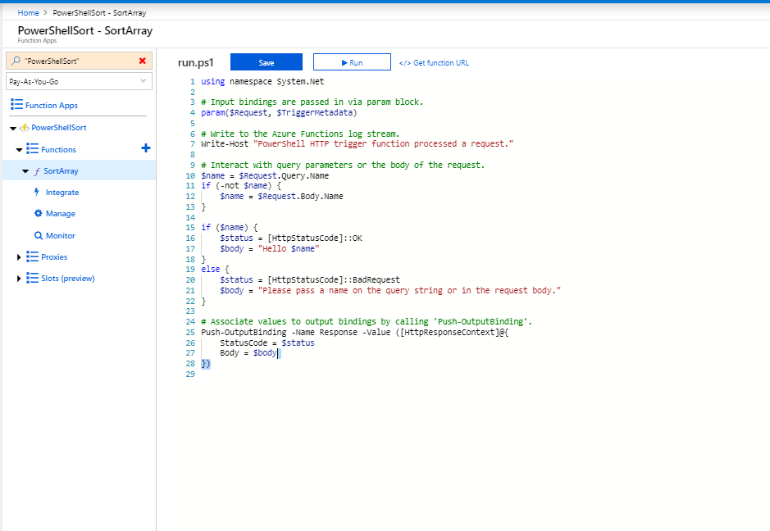Click the Write-Host line of code
This screenshot has height=531, width=770.
[357, 143]
